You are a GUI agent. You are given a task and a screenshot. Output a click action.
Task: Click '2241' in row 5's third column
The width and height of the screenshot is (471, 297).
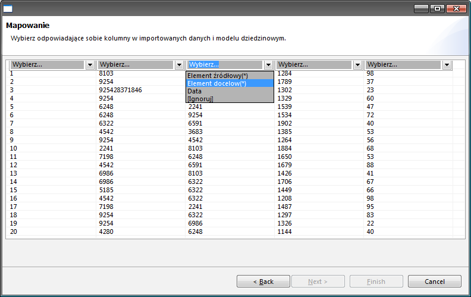(x=195, y=107)
